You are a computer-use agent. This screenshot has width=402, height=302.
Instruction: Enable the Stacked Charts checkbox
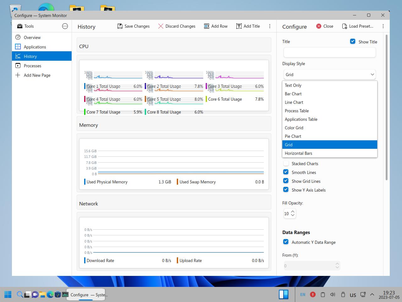tap(286, 164)
